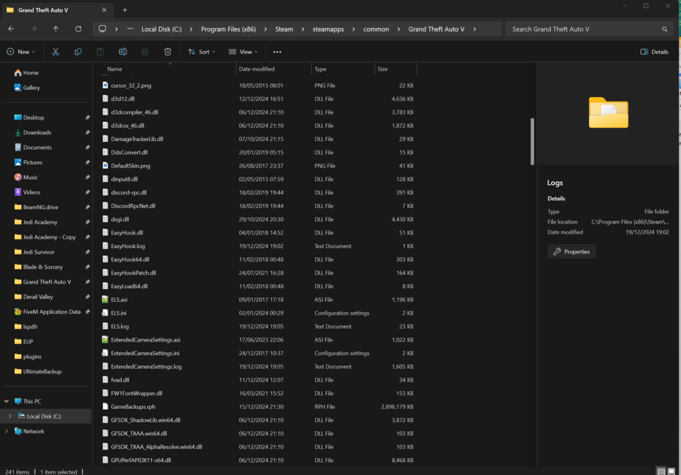Open Properties for the Logs folder
The width and height of the screenshot is (681, 475).
(571, 251)
